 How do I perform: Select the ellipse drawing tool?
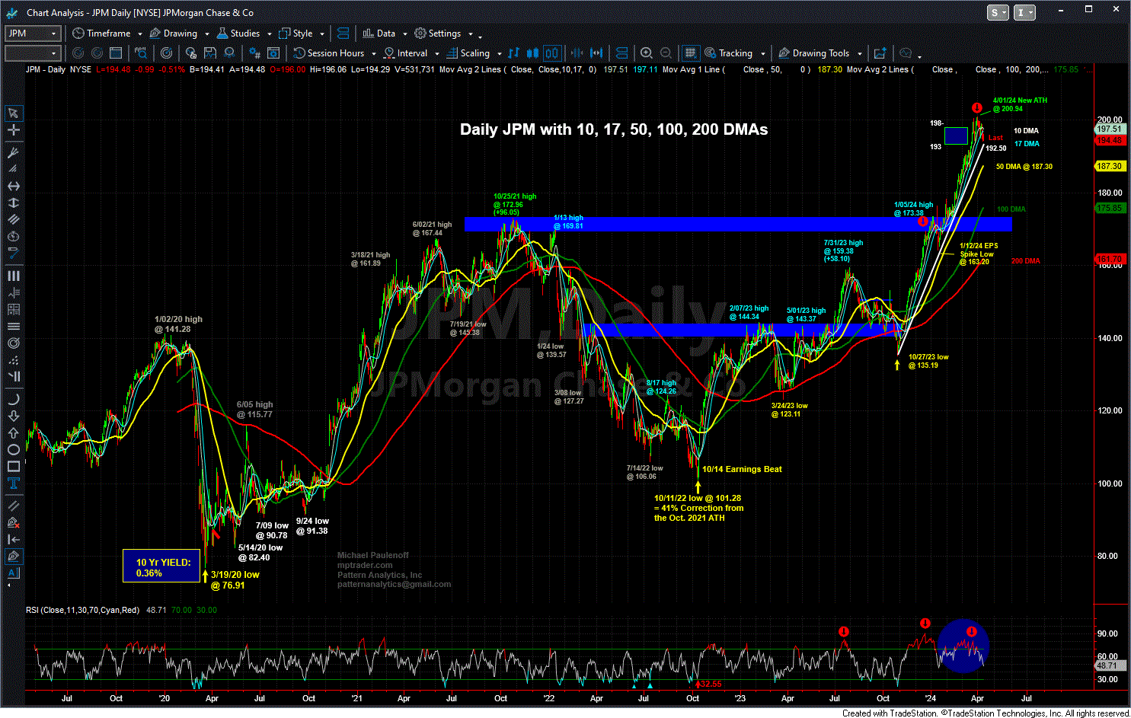(x=13, y=449)
